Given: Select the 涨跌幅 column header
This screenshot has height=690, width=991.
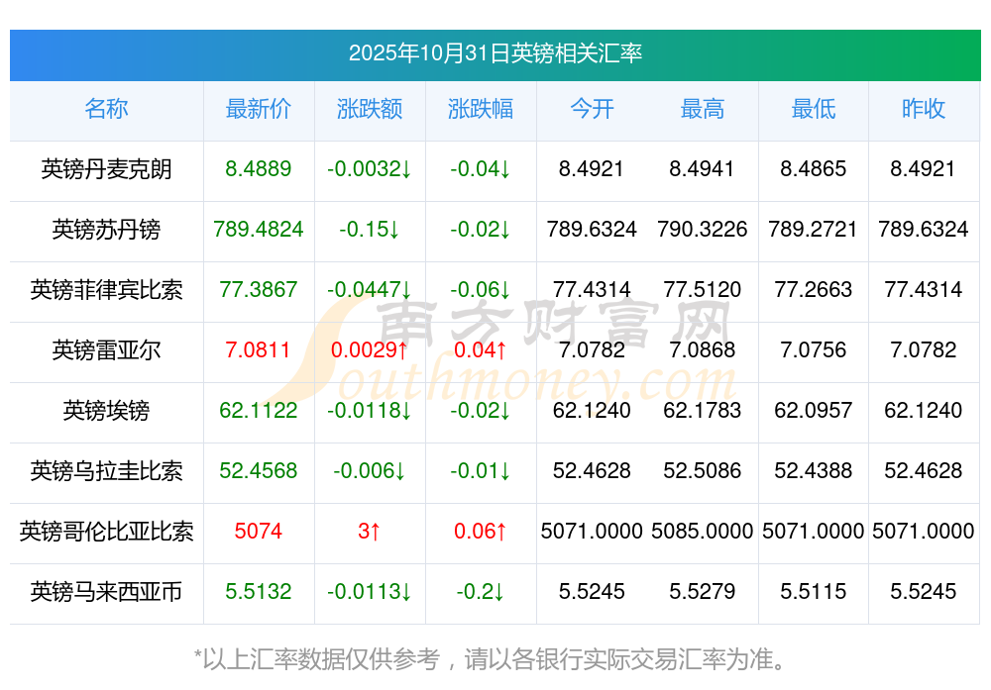Looking at the screenshot, I should (481, 109).
